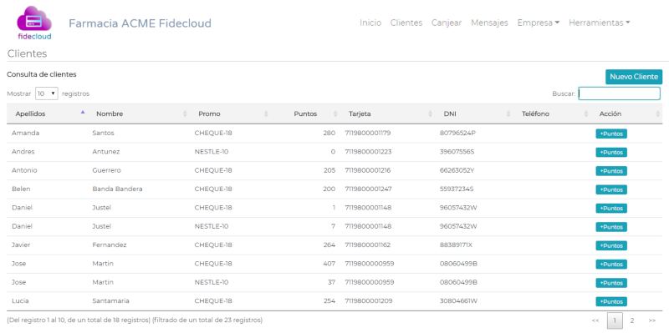Add points for Antonio Guerrero

pyautogui.click(x=611, y=171)
